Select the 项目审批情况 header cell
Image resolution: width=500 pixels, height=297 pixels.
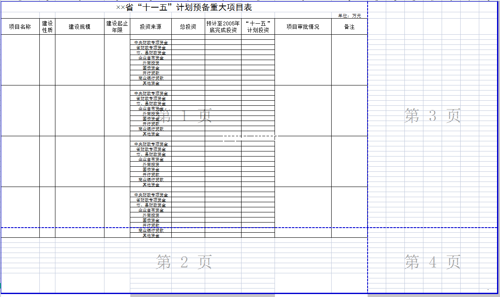pyautogui.click(x=303, y=27)
